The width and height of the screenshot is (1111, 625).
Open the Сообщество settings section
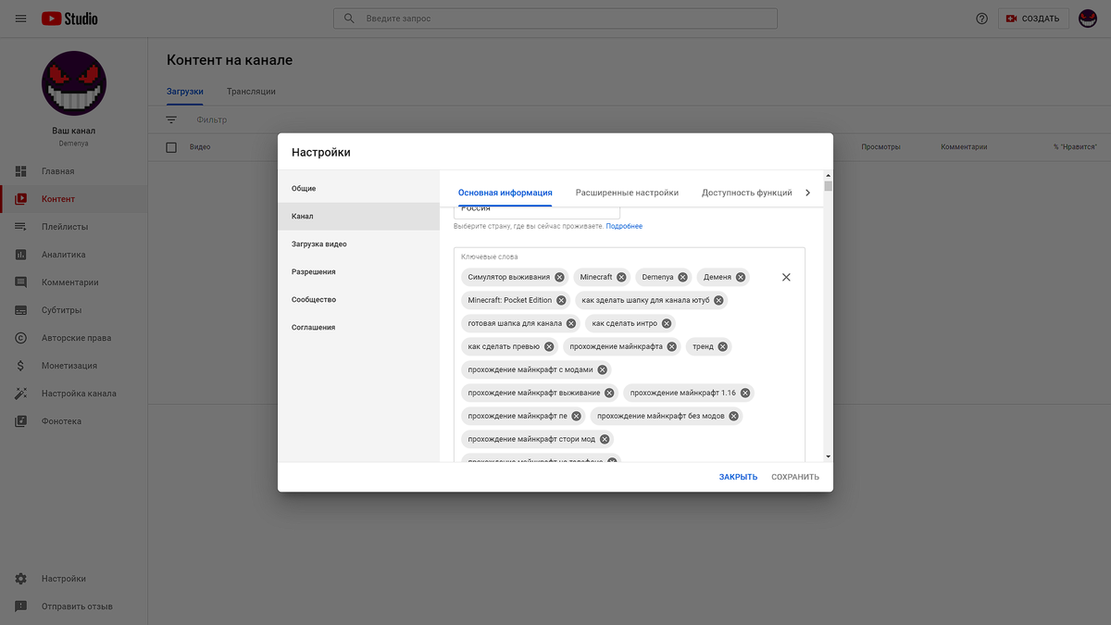(358, 299)
